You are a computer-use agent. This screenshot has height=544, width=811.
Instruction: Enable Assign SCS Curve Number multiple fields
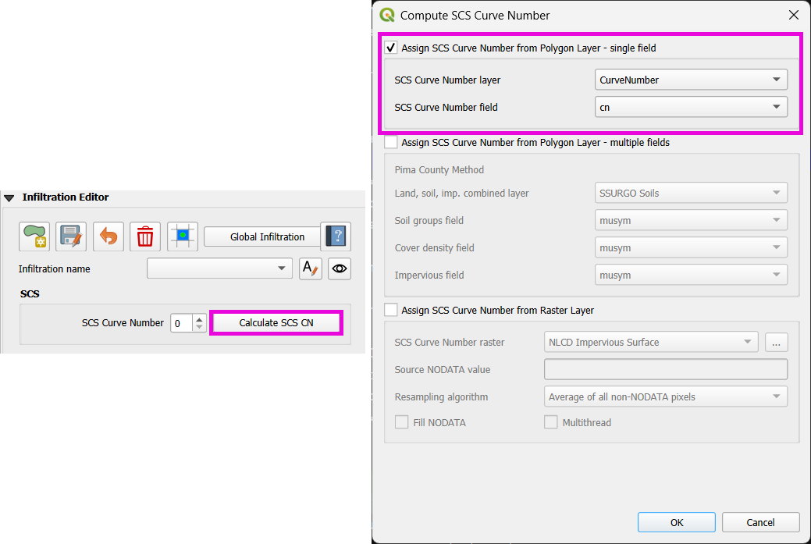click(x=391, y=143)
